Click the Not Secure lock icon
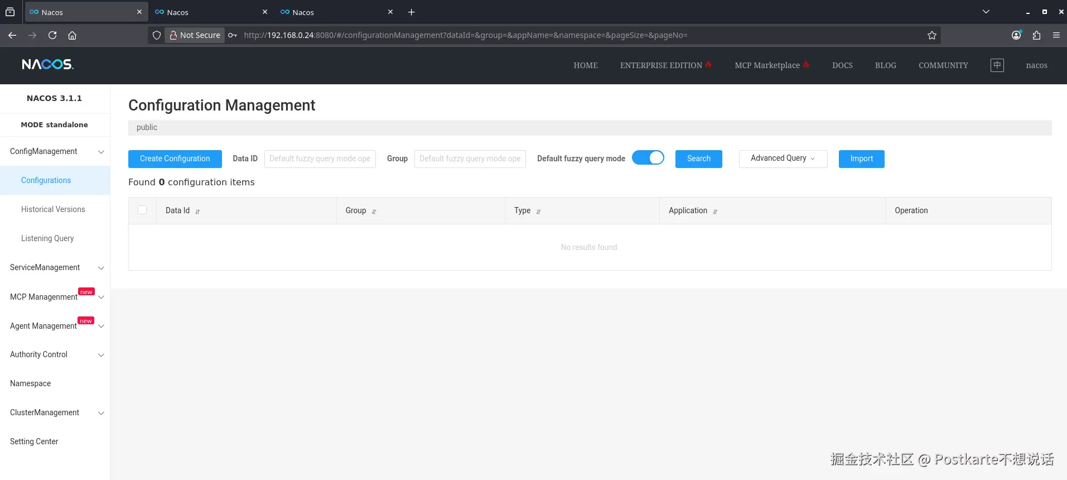Screen dimensions: 1067x480 pyautogui.click(x=173, y=35)
